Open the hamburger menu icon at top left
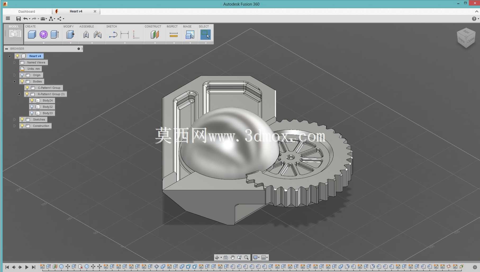Screen dimensions: 480x272 click(x=8, y=19)
